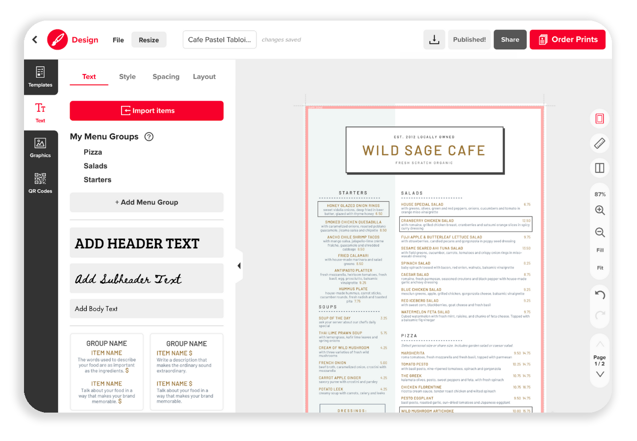
Task: Select the Pizza menu group
Action: 93,152
